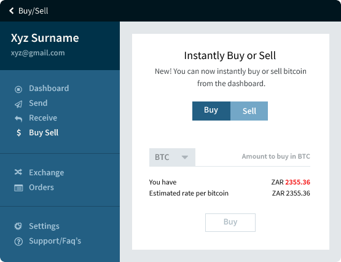Click the Orders list icon
341x262 pixels.
pos(18,188)
